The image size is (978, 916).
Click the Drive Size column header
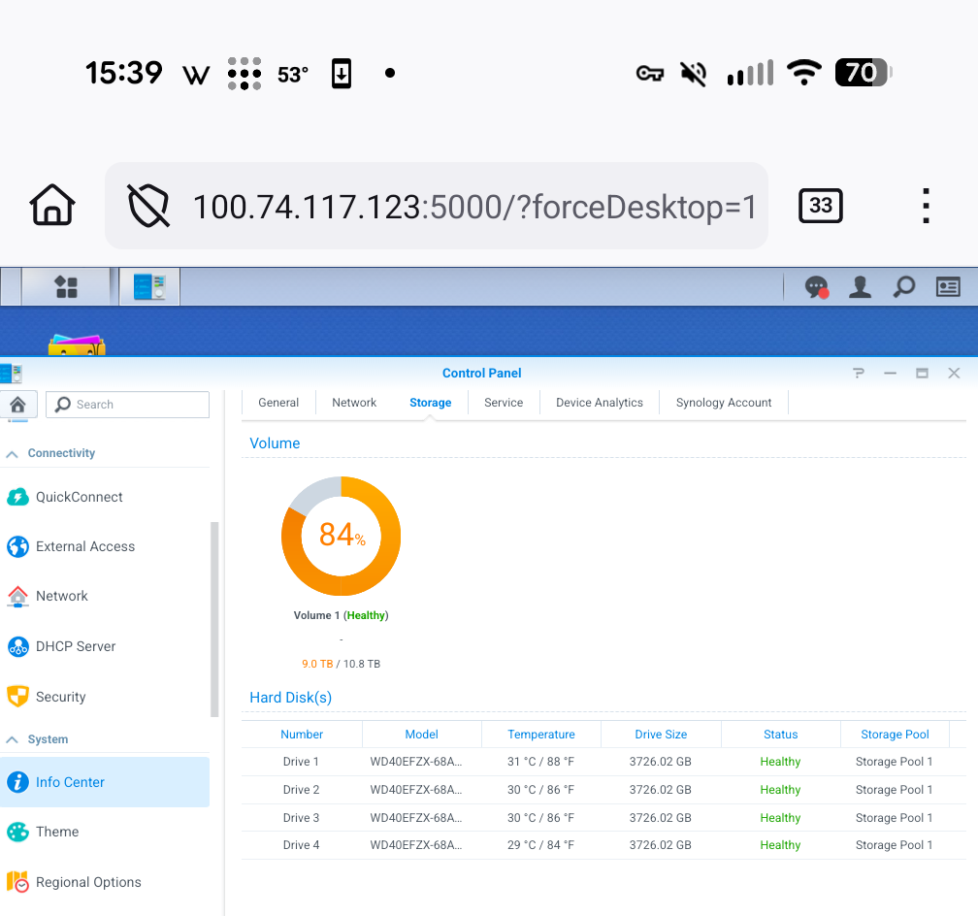tap(661, 735)
